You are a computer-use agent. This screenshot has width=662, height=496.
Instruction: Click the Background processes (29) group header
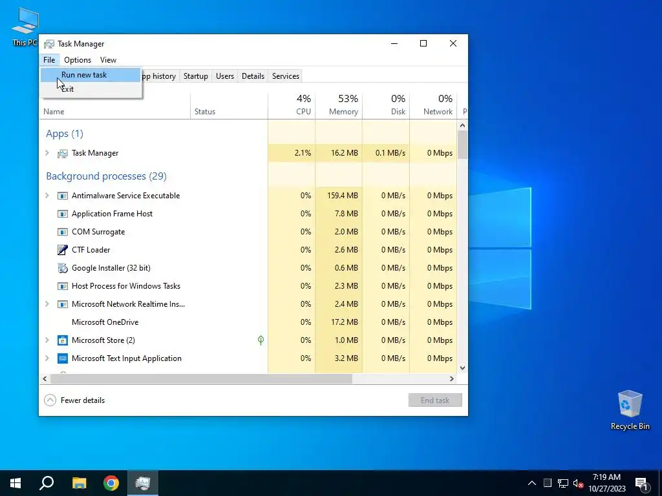coord(107,176)
